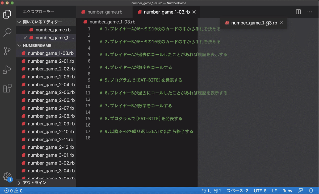The image size is (319, 194).
Task: Open the feedback icon in status bar
Action: (300, 191)
